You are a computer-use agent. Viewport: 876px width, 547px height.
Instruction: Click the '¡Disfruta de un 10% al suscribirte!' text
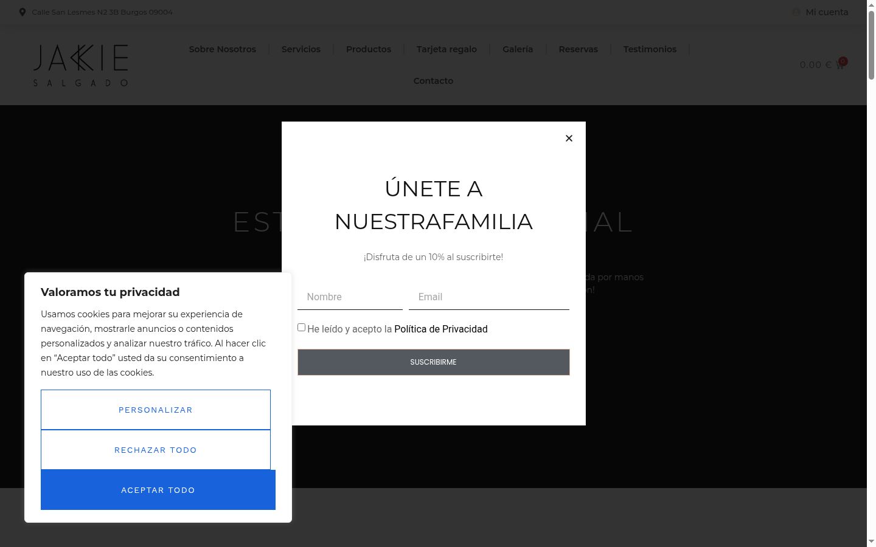[x=433, y=257]
